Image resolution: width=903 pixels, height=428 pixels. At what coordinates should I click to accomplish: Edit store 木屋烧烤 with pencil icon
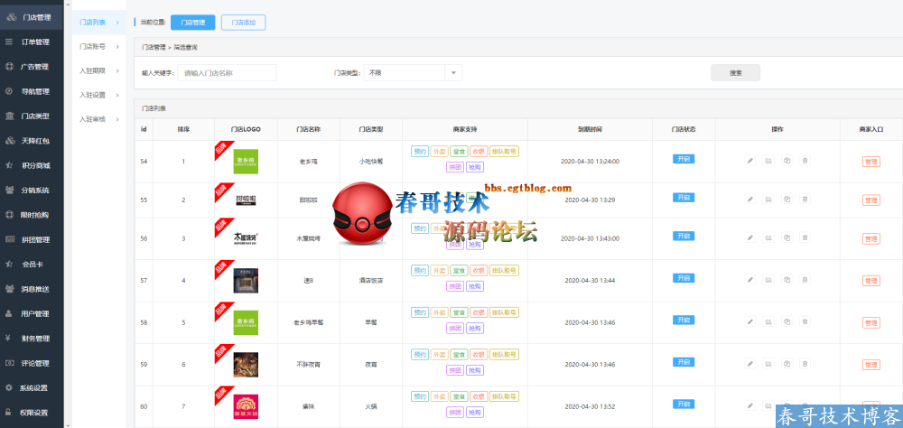(749, 237)
